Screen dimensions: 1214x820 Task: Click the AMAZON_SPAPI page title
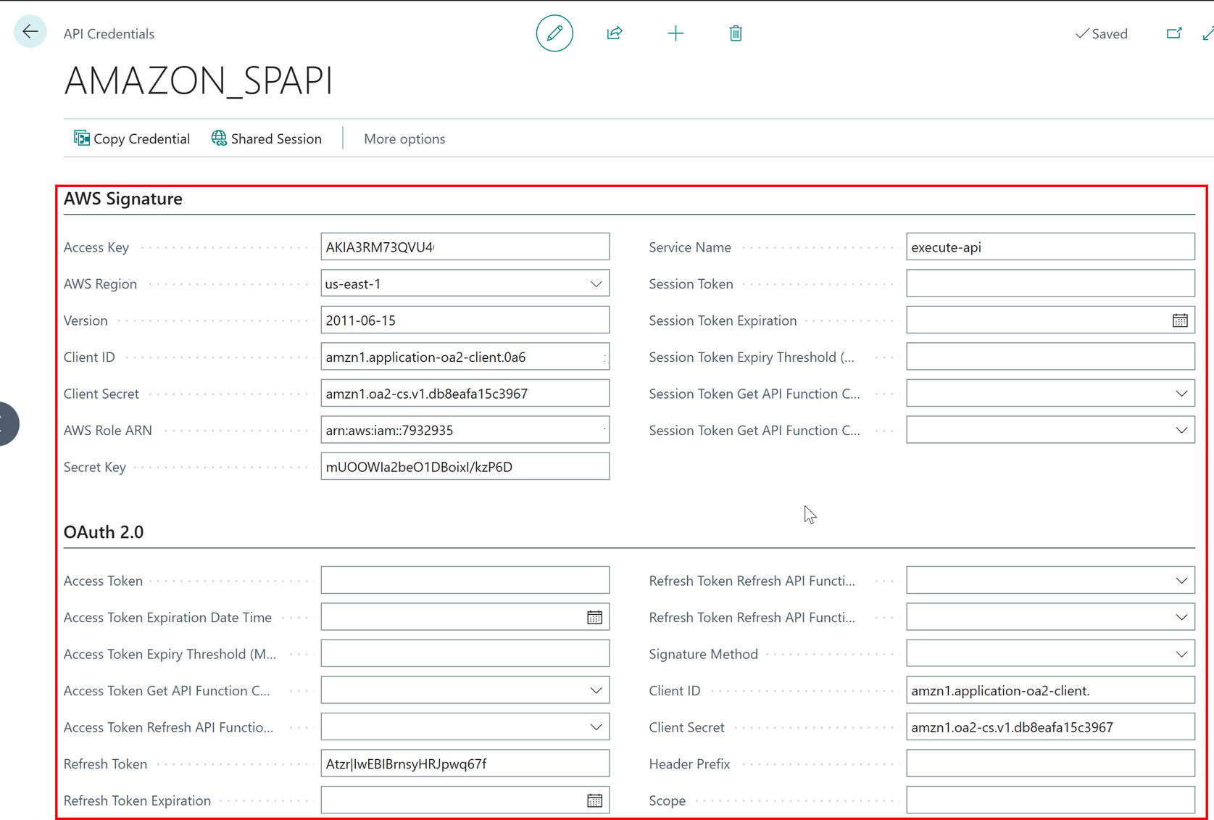tap(199, 80)
